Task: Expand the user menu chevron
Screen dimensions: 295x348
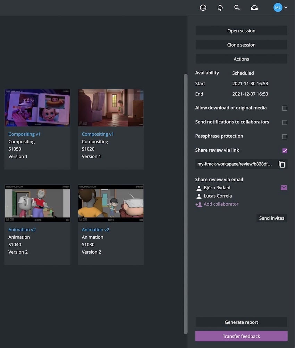Action: [x=286, y=8]
